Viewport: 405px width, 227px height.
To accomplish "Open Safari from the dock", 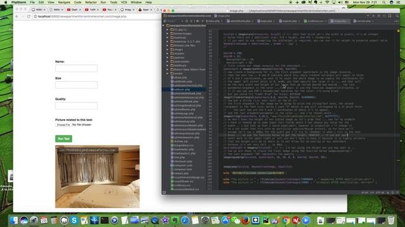I will click(185, 220).
